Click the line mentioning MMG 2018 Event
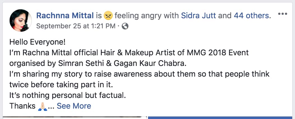This screenshot has height=119, width=295. [129, 53]
